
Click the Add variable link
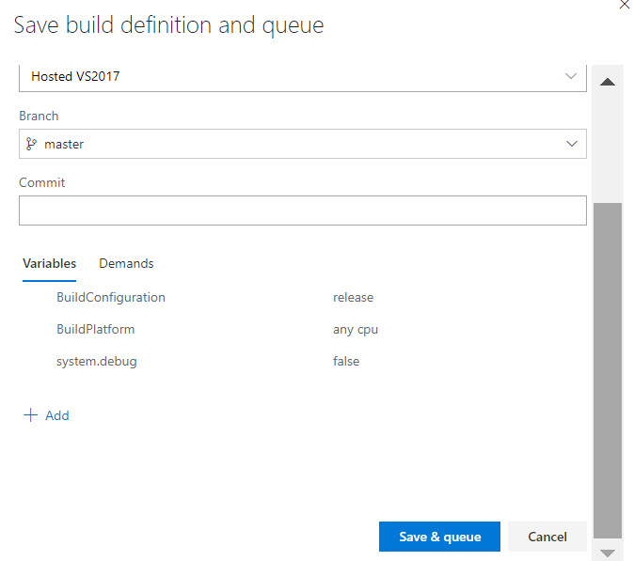(56, 415)
